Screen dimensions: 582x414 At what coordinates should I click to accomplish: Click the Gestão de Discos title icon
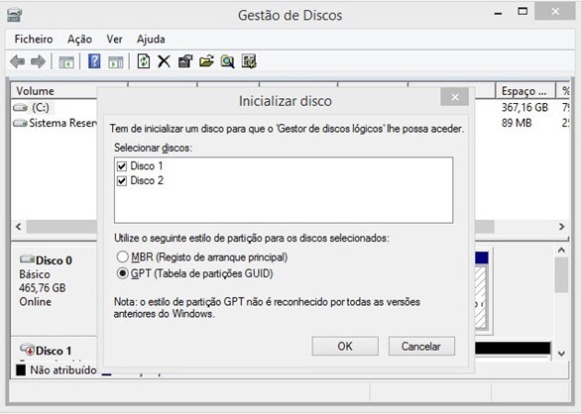point(15,15)
